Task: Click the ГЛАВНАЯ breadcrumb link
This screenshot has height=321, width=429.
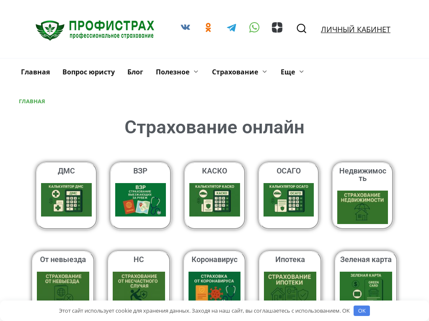Action: [32, 101]
